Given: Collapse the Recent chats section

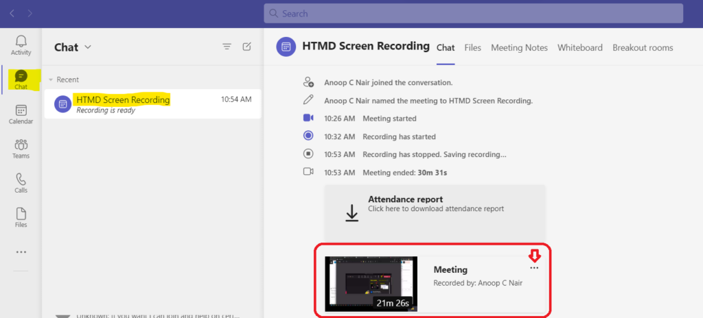Looking at the screenshot, I should click(51, 79).
